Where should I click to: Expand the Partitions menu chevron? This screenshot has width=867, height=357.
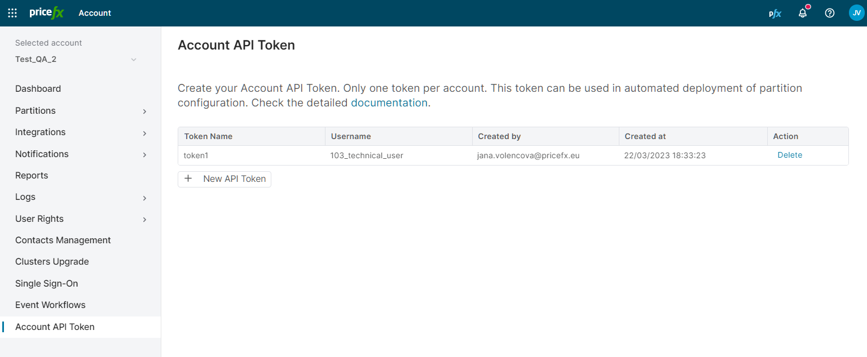click(144, 111)
